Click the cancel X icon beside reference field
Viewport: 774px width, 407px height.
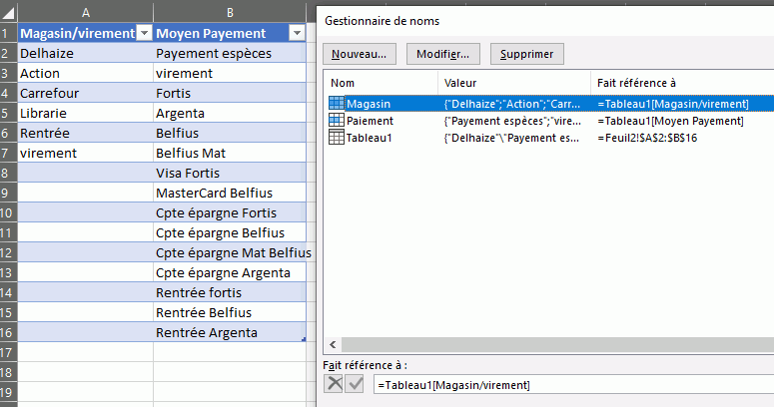click(335, 384)
